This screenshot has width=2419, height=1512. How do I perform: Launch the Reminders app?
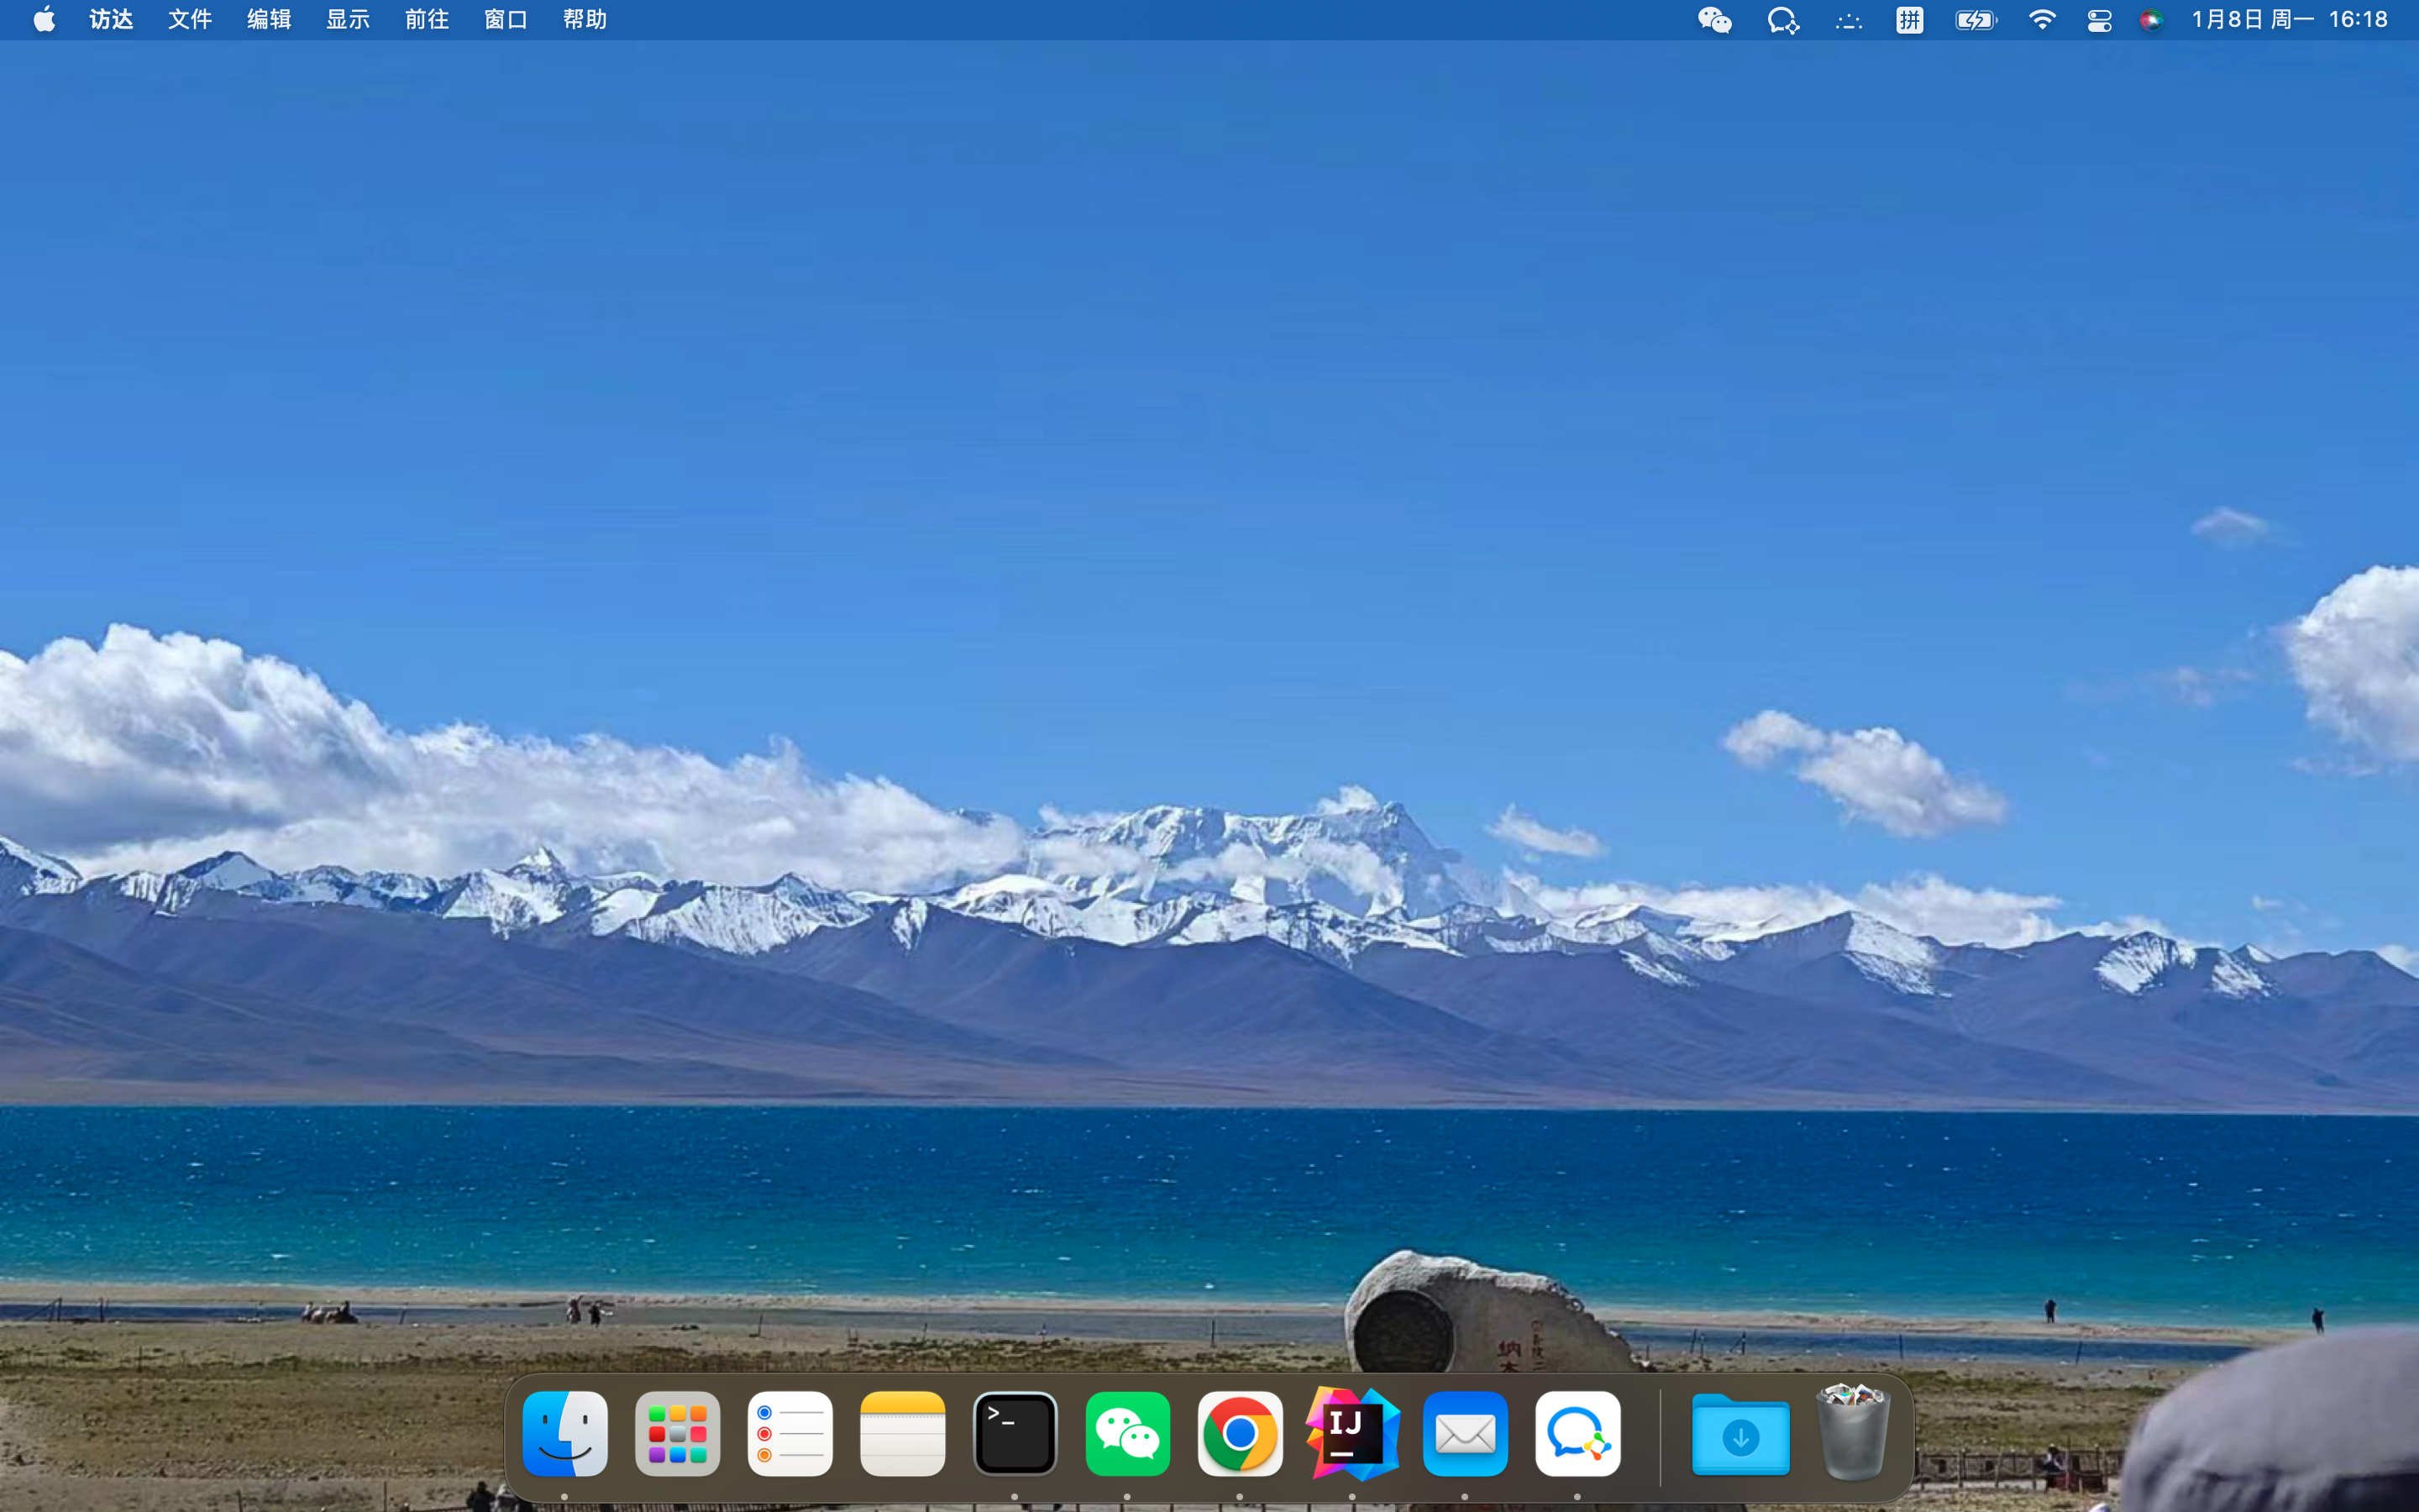(x=790, y=1434)
